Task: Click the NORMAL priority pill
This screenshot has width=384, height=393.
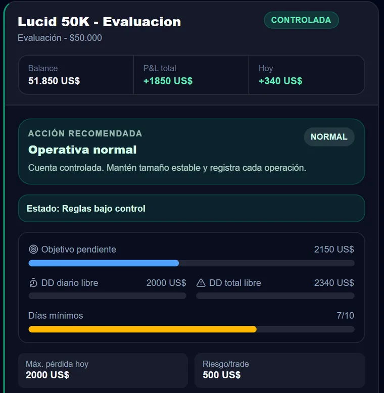Action: (x=329, y=137)
